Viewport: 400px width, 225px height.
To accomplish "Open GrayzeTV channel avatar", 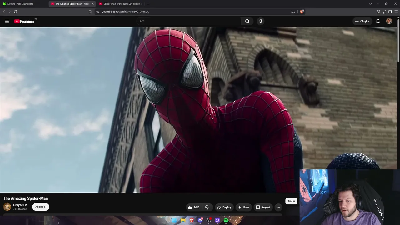I will [x=7, y=207].
